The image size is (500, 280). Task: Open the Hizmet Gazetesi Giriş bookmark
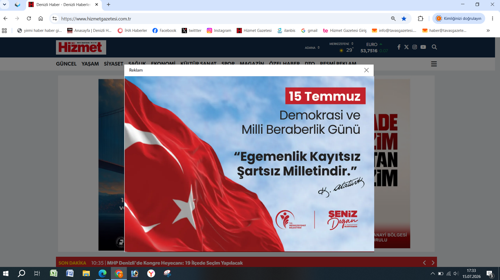click(x=345, y=31)
